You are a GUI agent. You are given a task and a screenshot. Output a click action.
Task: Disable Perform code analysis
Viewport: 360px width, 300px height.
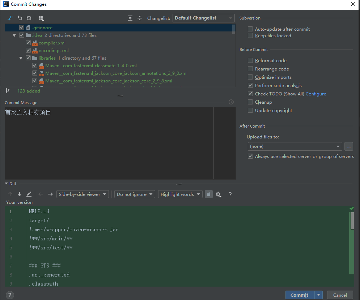point(250,85)
